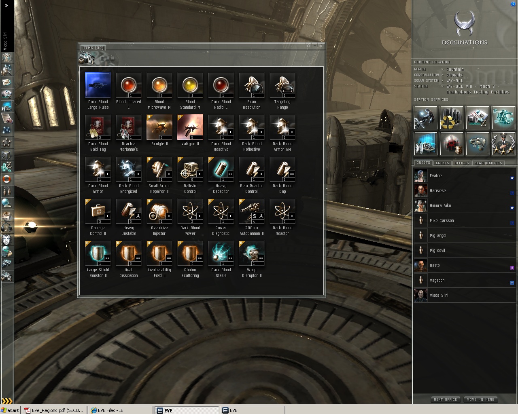Open the calculator icon in sidebar

tap(7, 252)
